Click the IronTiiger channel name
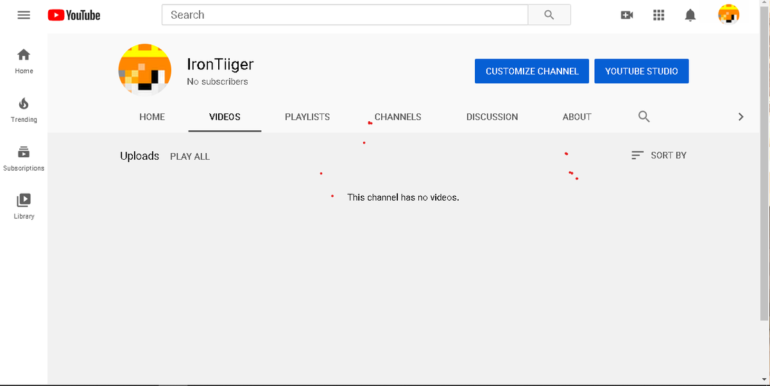 pyautogui.click(x=220, y=64)
